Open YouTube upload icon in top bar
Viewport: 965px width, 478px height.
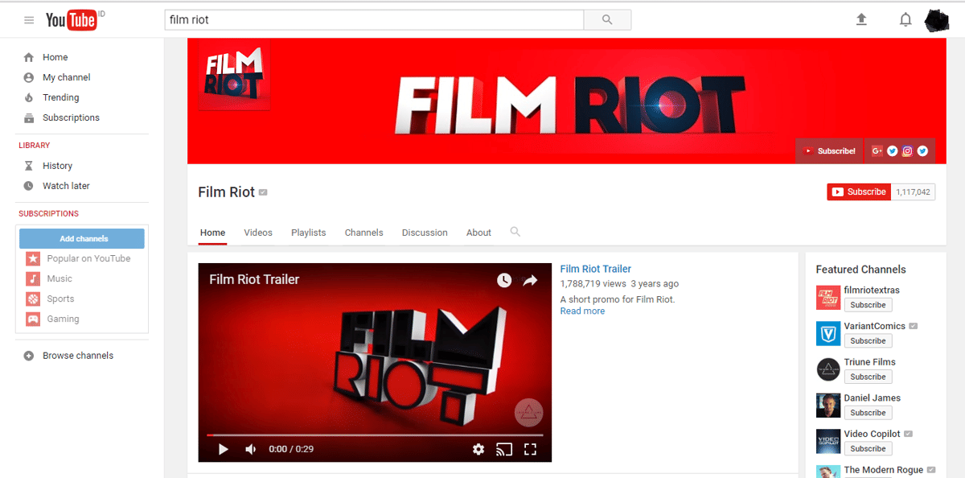click(x=861, y=19)
